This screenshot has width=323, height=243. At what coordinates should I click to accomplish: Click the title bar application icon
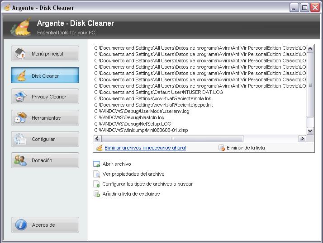point(7,8)
